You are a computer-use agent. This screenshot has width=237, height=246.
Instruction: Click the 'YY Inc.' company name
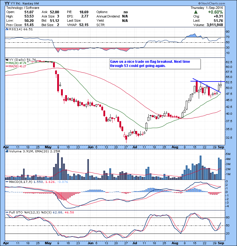(16, 4)
